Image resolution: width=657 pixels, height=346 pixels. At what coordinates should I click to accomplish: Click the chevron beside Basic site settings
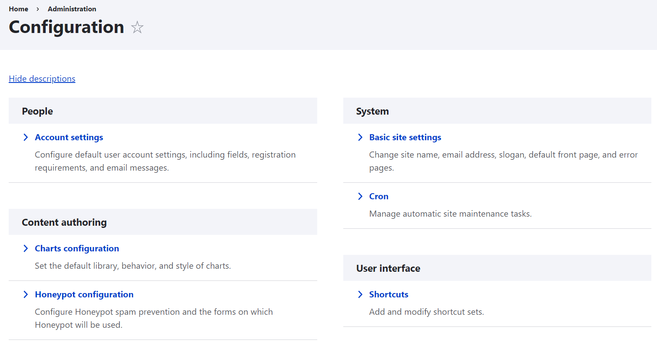[360, 137]
